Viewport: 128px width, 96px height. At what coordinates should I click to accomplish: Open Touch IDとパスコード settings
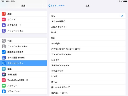pyautogui.click(x=23, y=80)
